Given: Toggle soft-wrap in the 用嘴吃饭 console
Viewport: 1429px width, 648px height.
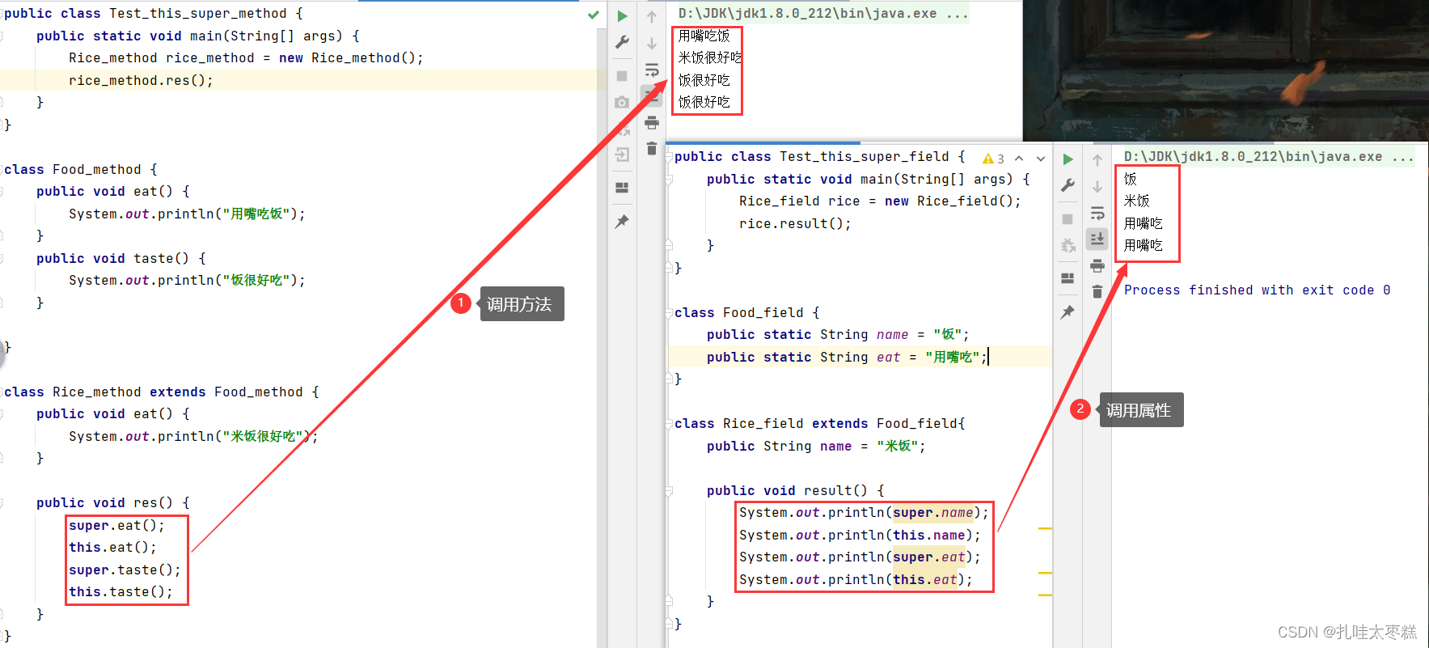Looking at the screenshot, I should tap(652, 70).
